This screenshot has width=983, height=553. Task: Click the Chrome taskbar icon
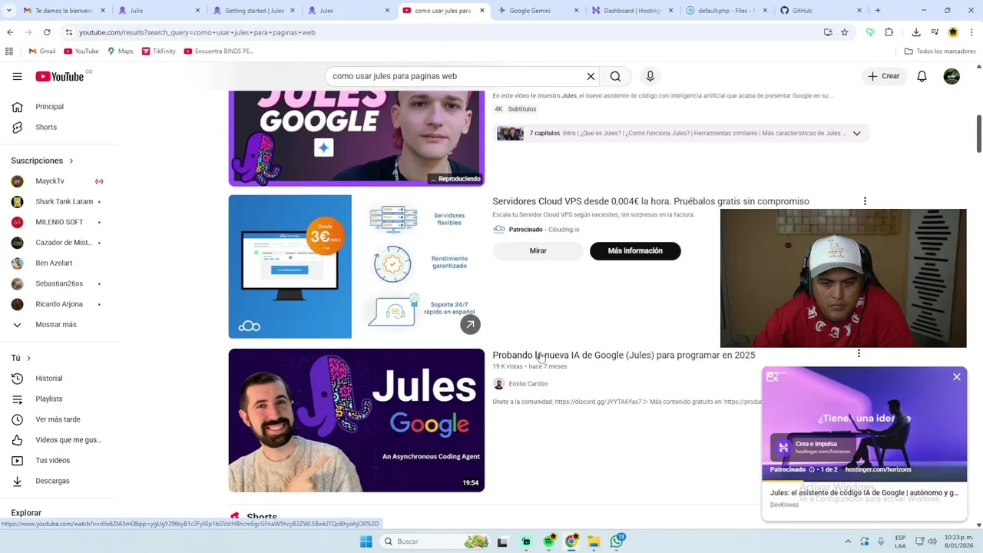(571, 541)
